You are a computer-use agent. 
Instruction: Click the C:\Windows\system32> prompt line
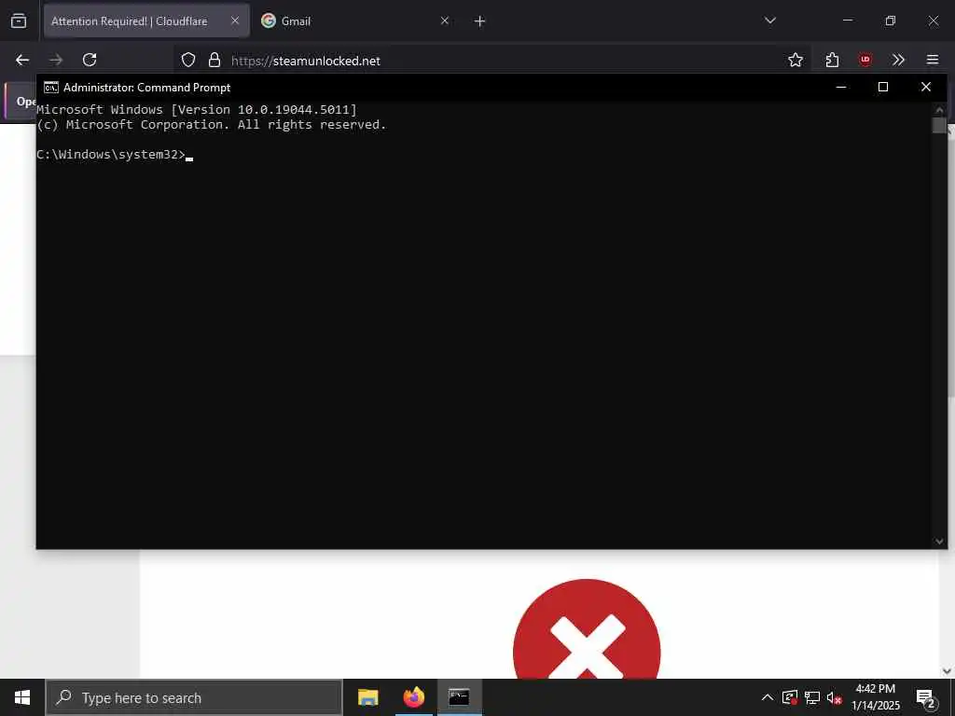point(111,155)
